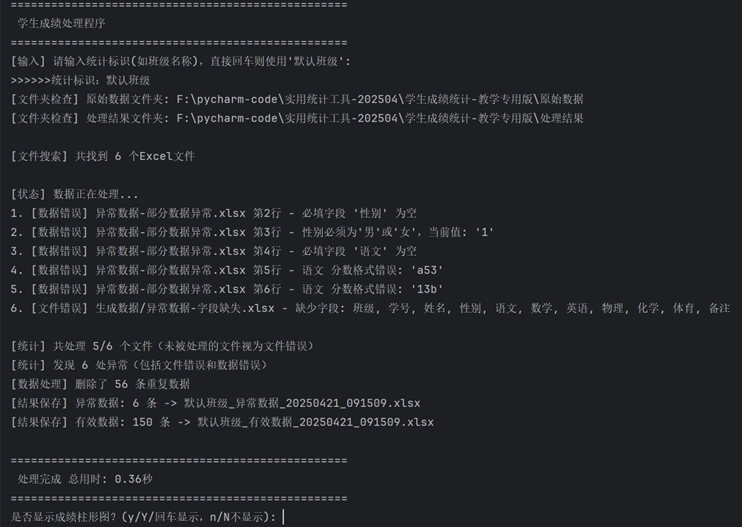Screen dimensions: 742x527
Task: Click the 数据正在处理 status line
Action: [75, 195]
